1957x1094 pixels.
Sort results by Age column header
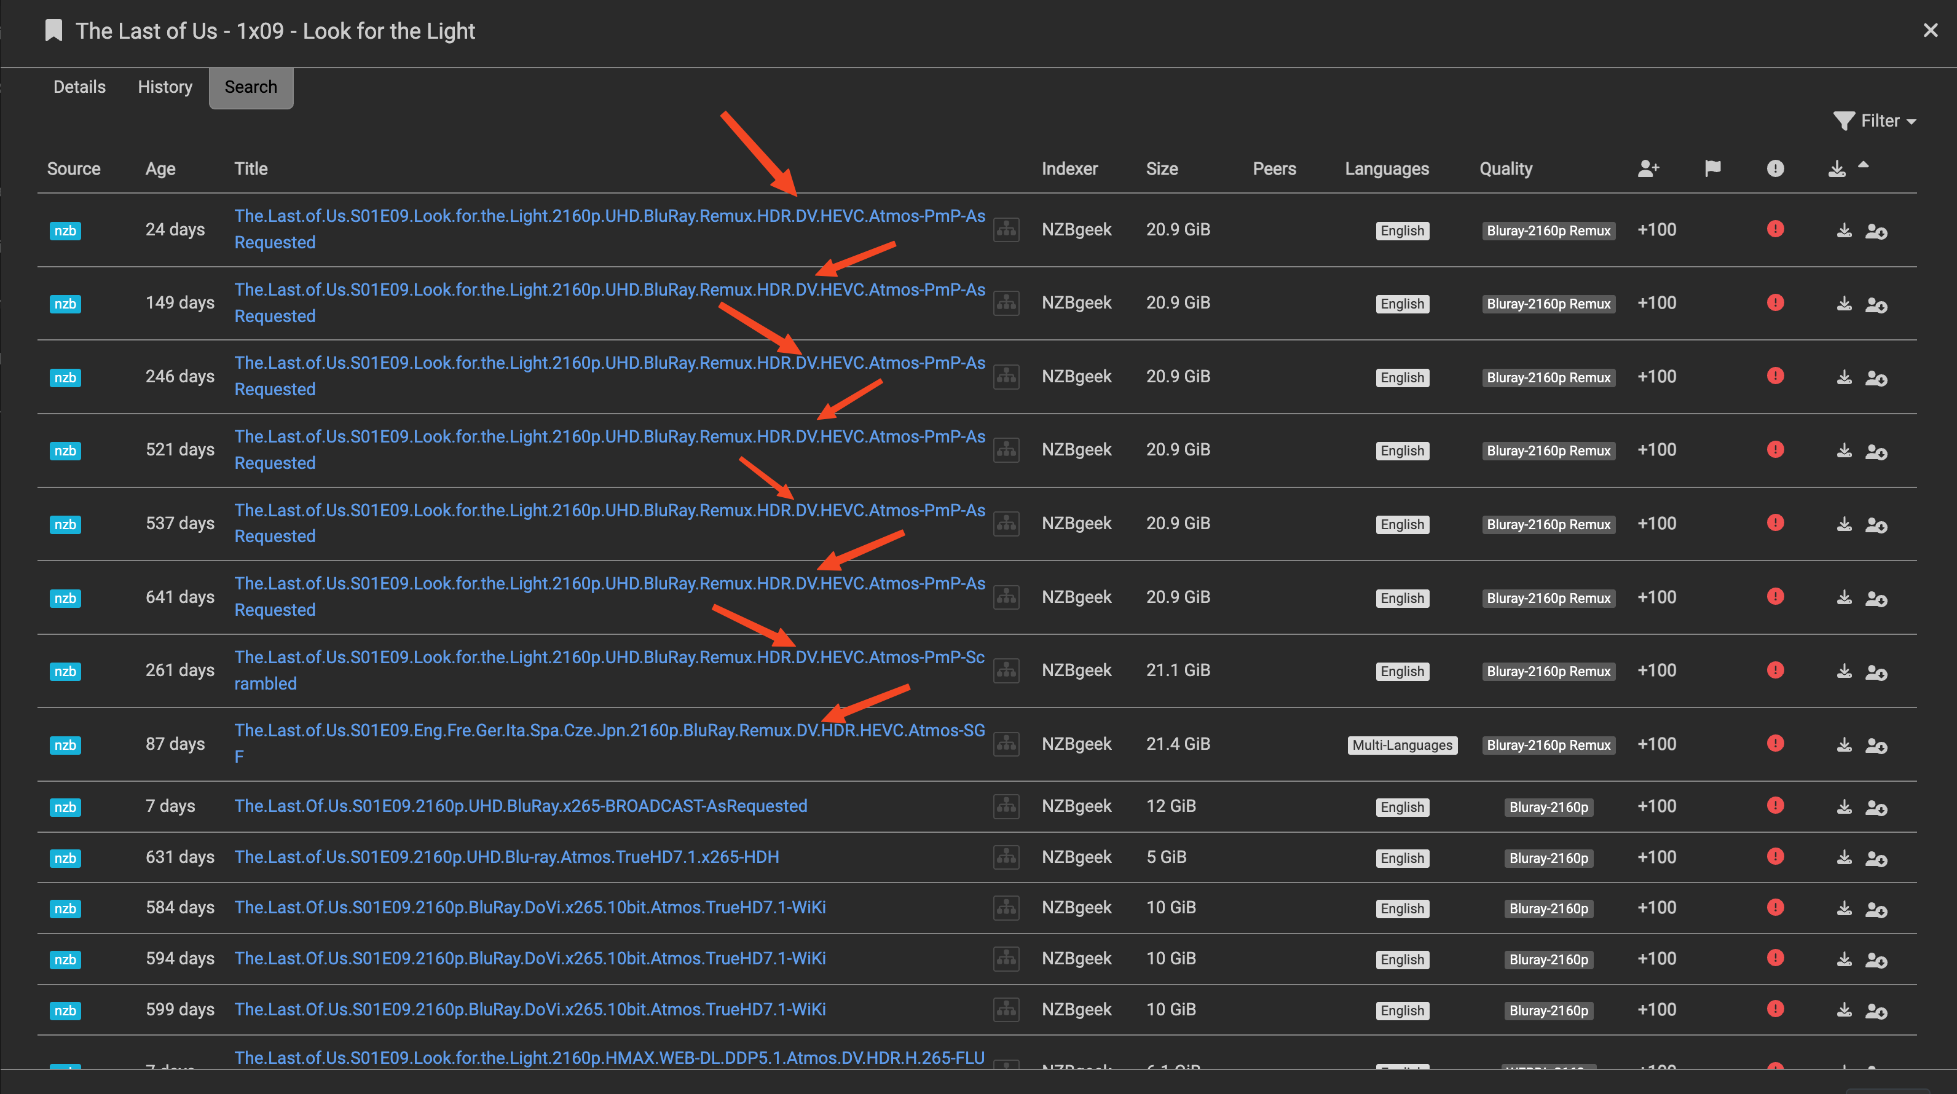[160, 168]
